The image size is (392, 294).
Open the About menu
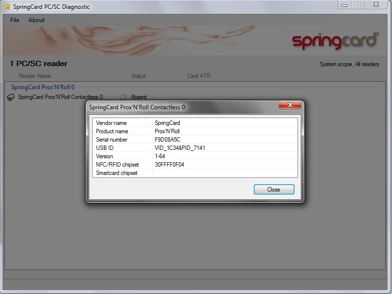[x=36, y=20]
